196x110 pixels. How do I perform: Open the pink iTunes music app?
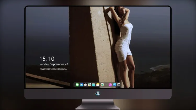pos(110,85)
